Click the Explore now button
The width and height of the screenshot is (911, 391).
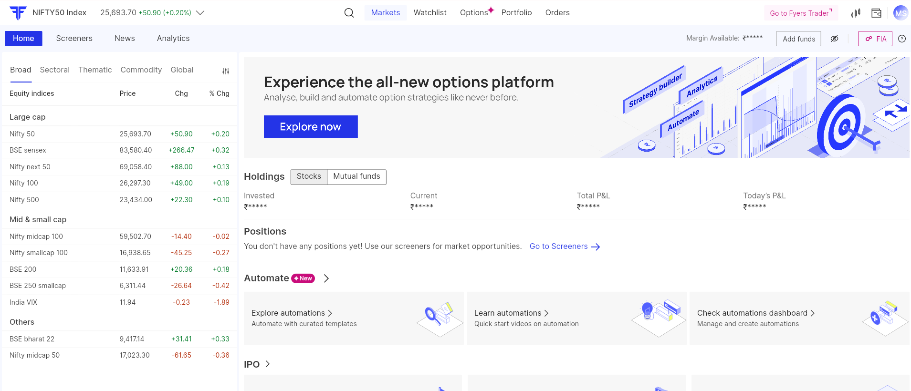tap(310, 127)
